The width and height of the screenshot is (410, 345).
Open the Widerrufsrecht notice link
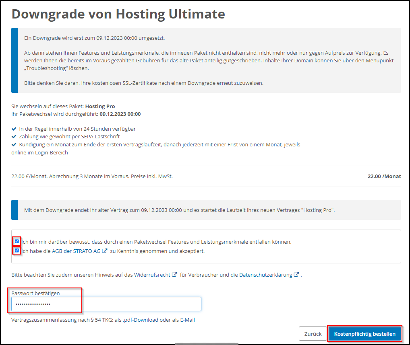point(152,275)
